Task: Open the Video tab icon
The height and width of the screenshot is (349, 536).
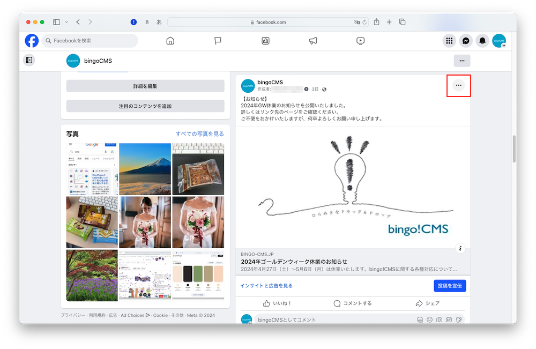Action: 360,41
